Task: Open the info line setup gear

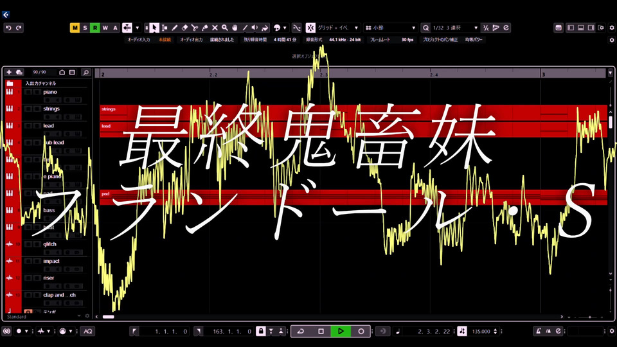Action: [611, 40]
